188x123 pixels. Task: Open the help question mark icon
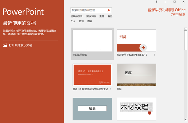(156, 2)
